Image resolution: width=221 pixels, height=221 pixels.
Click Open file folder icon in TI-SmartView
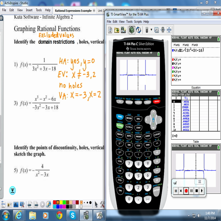point(117,30)
